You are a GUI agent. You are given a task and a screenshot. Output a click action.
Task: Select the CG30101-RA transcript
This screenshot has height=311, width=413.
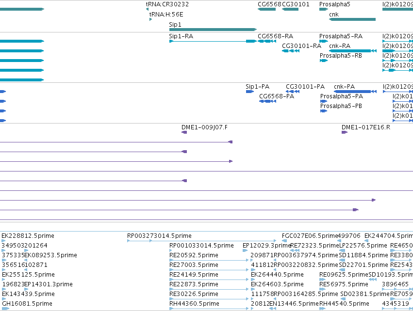point(291,51)
